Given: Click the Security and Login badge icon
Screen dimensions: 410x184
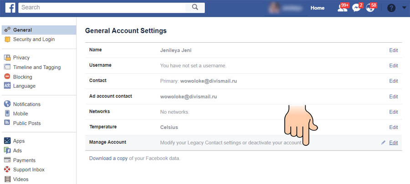Looking at the screenshot, I should pyautogui.click(x=8, y=40).
